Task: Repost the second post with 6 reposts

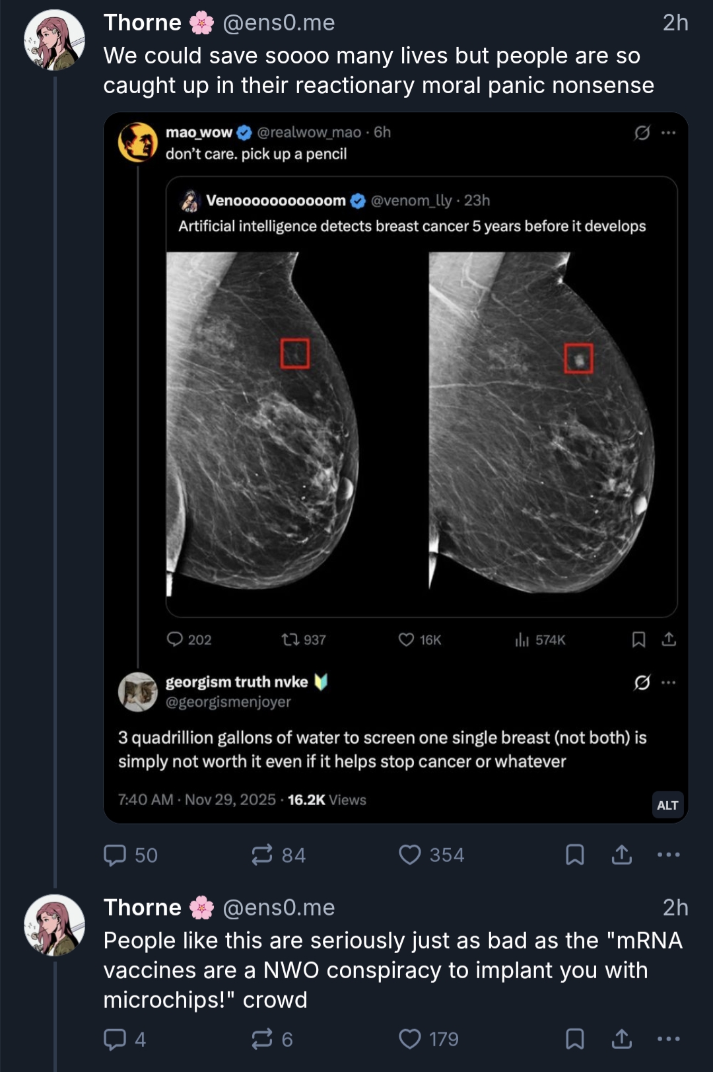Action: [x=263, y=1039]
